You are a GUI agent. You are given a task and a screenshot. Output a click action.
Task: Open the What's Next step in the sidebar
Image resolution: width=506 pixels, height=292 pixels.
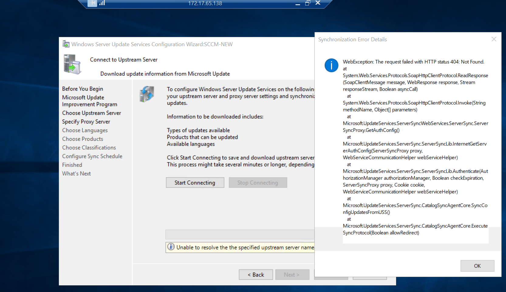(x=76, y=173)
